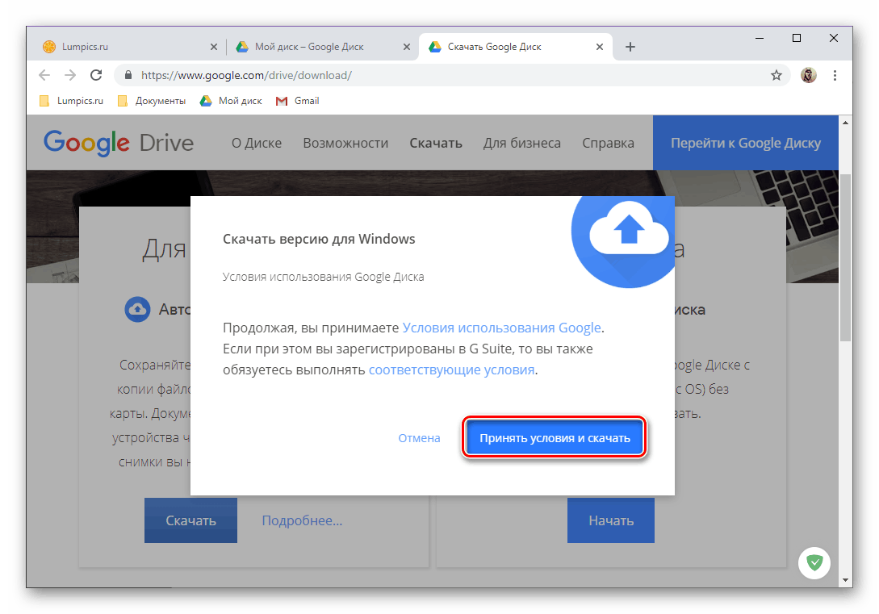Click "Условия использования Google Диска" subtitle text
Image resolution: width=879 pixels, height=614 pixels.
coord(324,277)
